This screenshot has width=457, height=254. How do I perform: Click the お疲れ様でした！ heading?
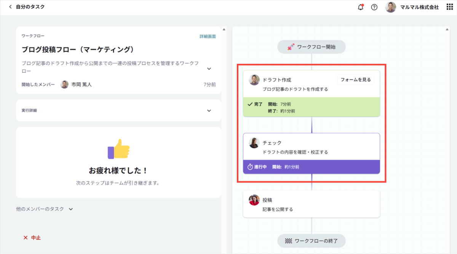[118, 171]
